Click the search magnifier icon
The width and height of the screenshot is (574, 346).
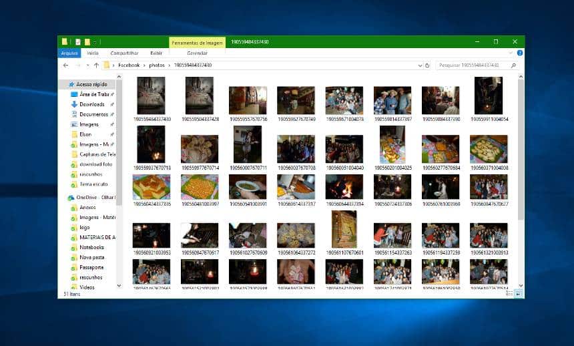tap(513, 65)
